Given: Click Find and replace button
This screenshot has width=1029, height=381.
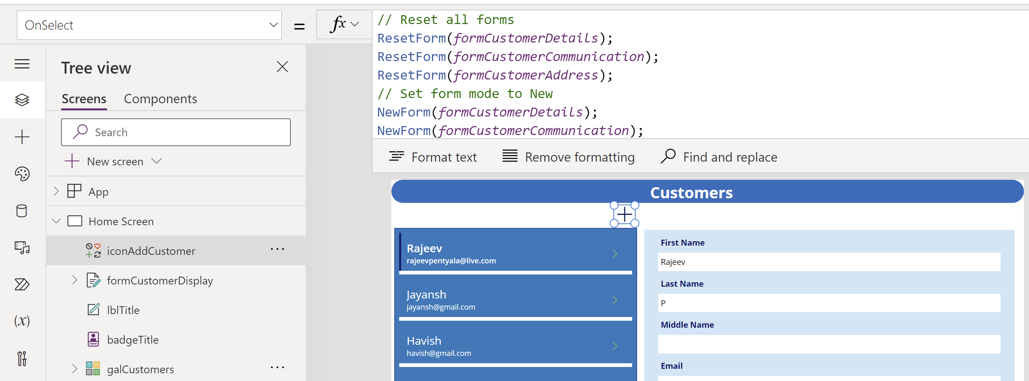Looking at the screenshot, I should click(x=719, y=157).
